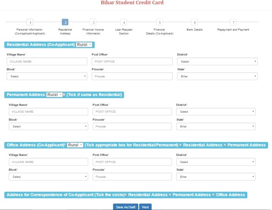Choose Residential Address for correspondence
Viewport: 272px width, 210px height.
[x=126, y=195]
